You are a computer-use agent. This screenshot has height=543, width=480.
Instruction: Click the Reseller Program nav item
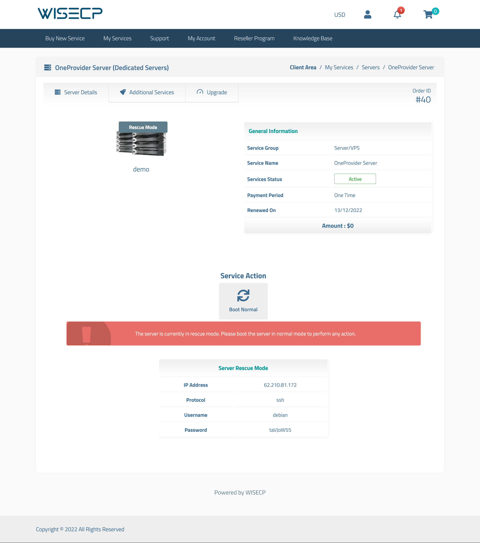(254, 38)
